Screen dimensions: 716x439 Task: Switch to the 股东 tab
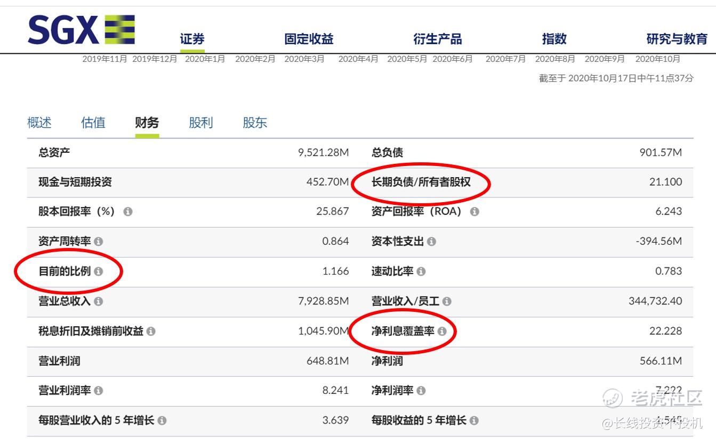pyautogui.click(x=255, y=123)
